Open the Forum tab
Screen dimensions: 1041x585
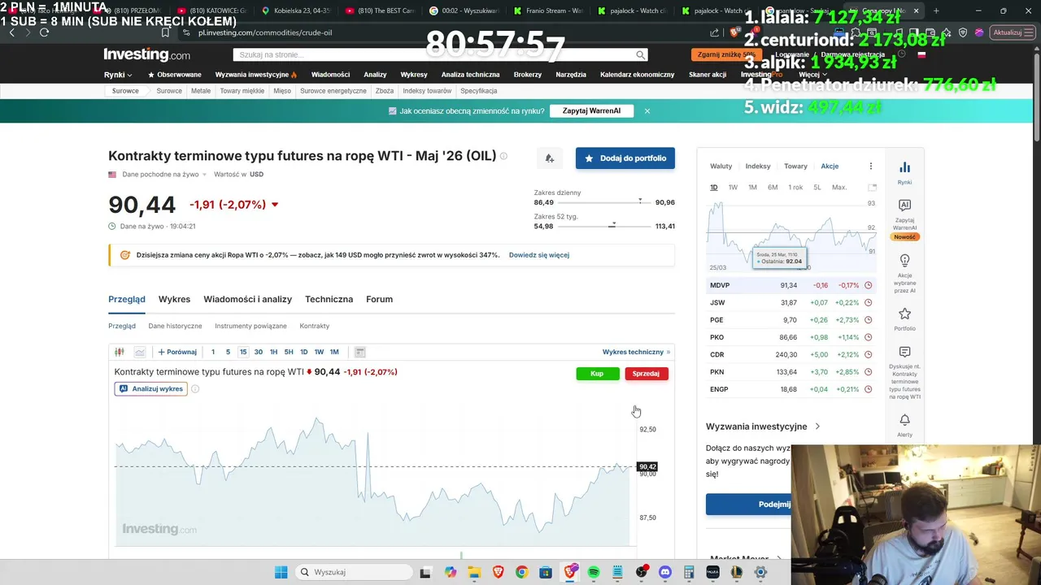point(379,299)
